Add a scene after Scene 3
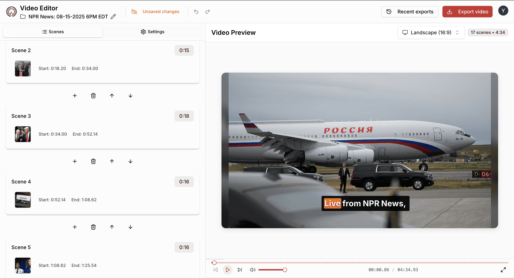The image size is (514, 278). 75,161
